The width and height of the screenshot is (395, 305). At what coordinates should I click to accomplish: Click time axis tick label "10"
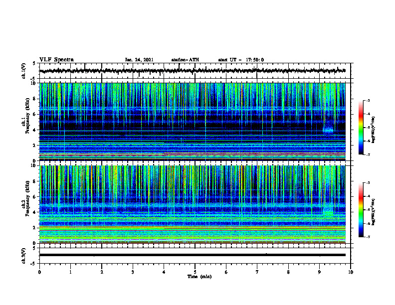(351, 272)
